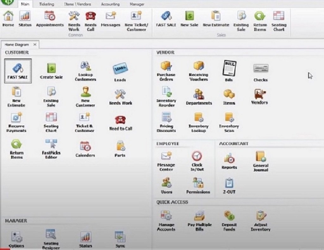The height and width of the screenshot is (250, 324).
Task: Open the Purchase Orders icon
Action: click(x=166, y=70)
